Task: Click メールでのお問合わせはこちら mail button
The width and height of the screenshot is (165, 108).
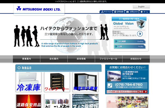Action: click(127, 92)
